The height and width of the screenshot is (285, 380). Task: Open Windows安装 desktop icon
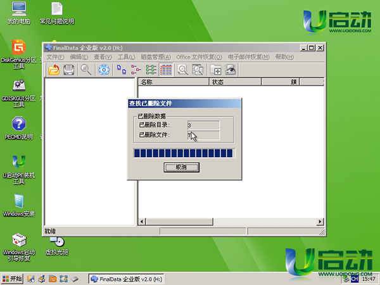pyautogui.click(x=18, y=205)
